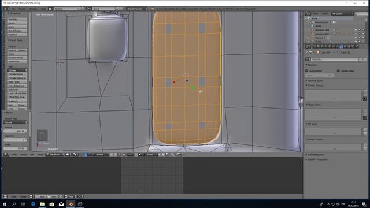Image resolution: width=370 pixels, height=208 pixels.
Task: Toggle render camera icon for Armature.000
Action: (x=364, y=30)
